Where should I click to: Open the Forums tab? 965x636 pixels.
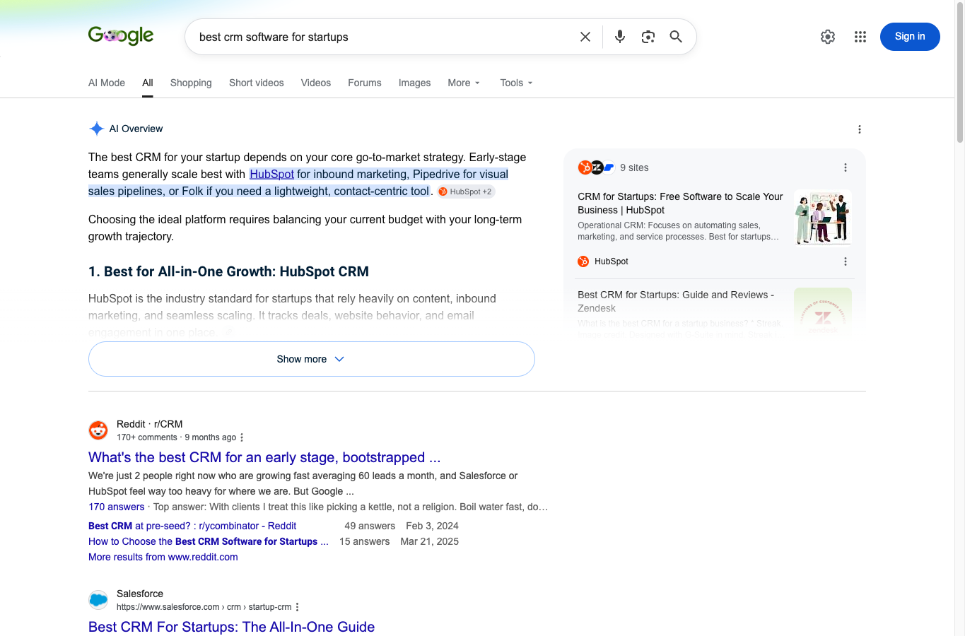click(x=365, y=83)
